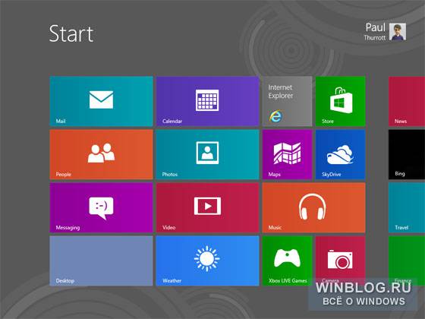The height and width of the screenshot is (319, 425).
Task: Open the News tile
Action: (x=407, y=101)
